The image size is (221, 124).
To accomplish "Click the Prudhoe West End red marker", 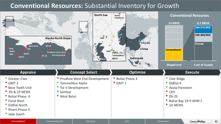I will 67,52.
